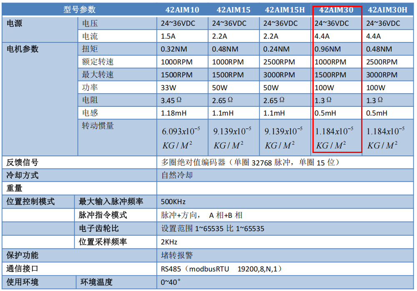Viewport: 417px width, 291px height.
Task: Select 2500RPM in the 42AIM15H column
Action: point(279,62)
